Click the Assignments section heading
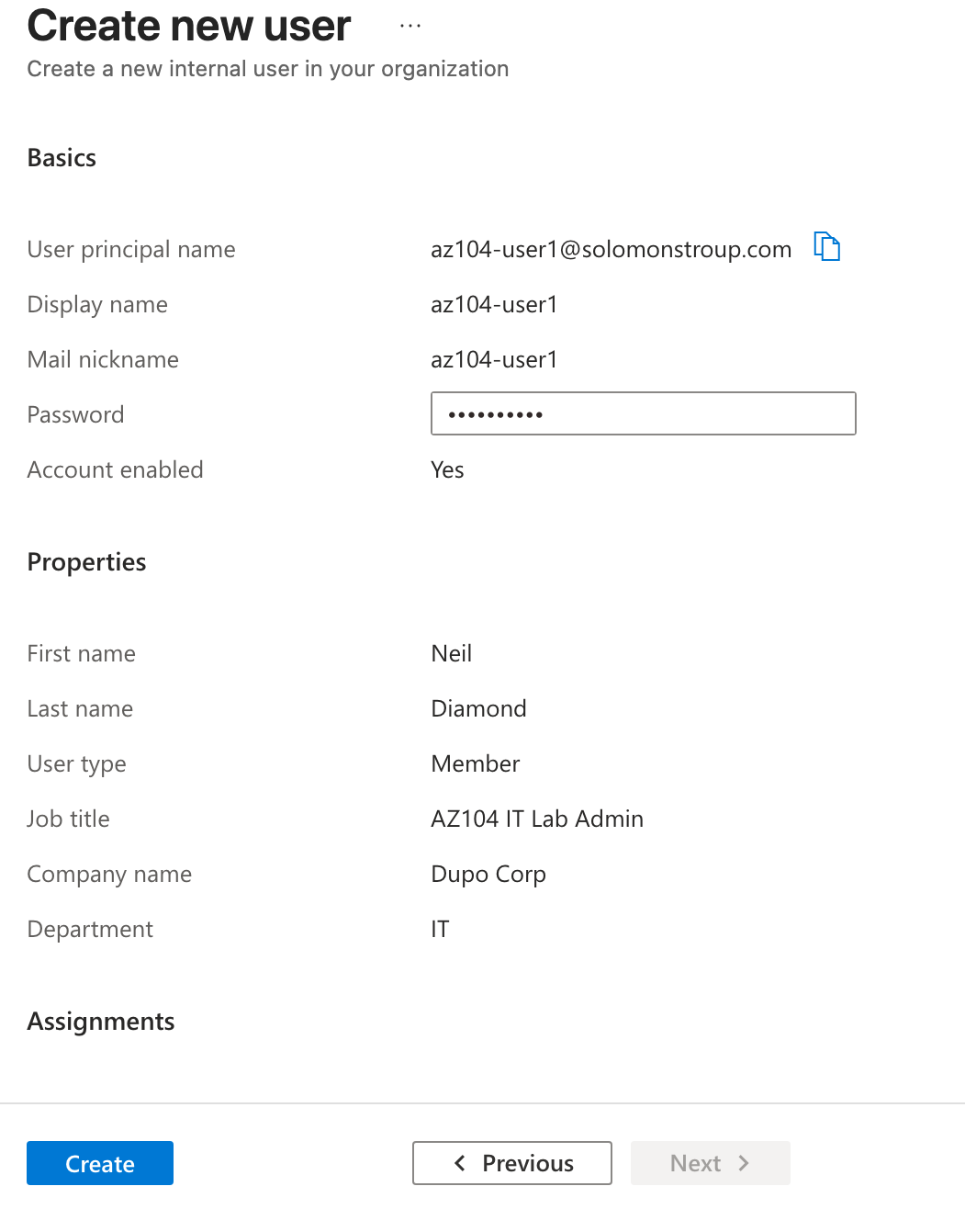The height and width of the screenshot is (1209, 965). tap(101, 1022)
